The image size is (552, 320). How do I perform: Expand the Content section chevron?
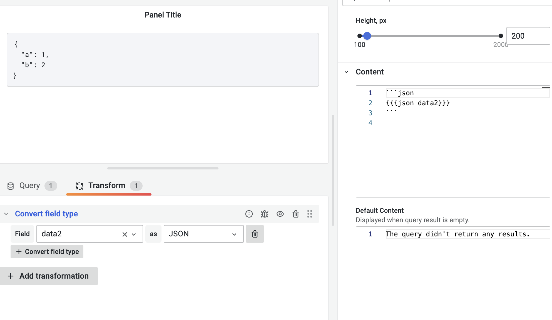(x=346, y=72)
